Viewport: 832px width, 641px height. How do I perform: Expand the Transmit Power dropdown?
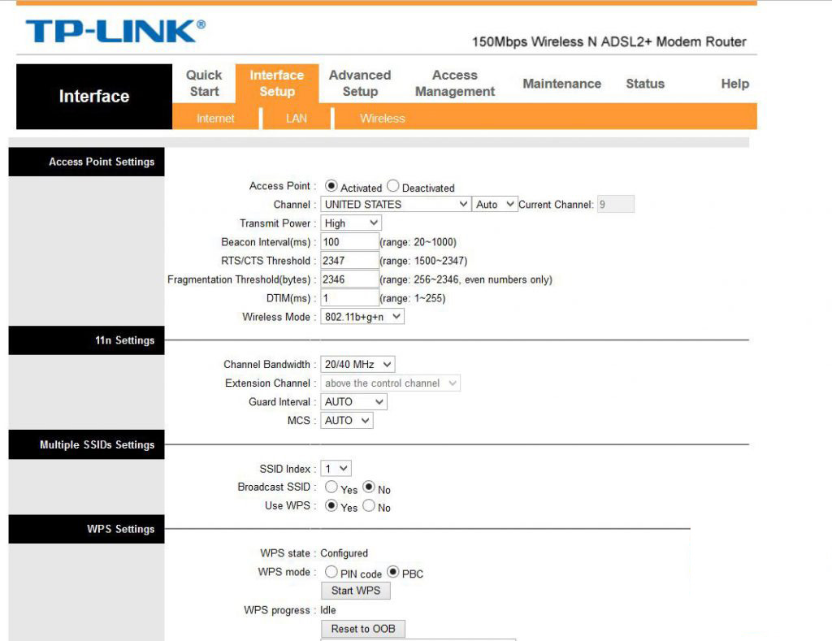351,223
